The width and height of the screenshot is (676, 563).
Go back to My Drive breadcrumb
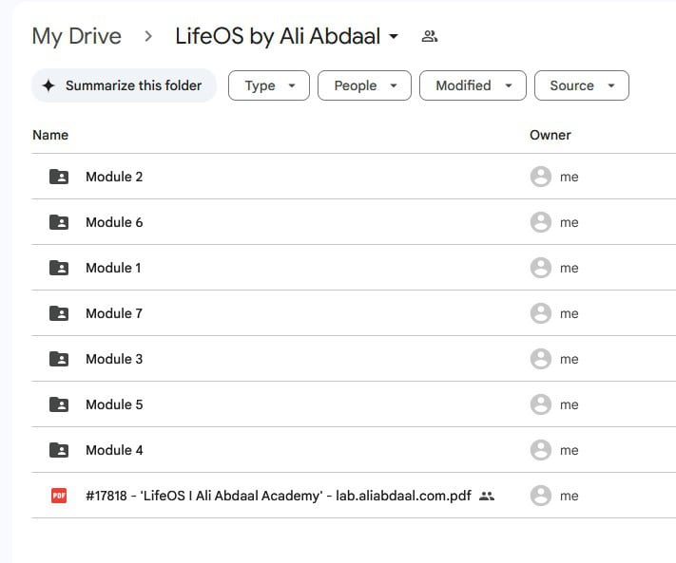coord(77,37)
